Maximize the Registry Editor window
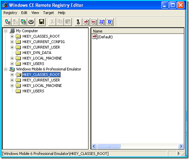 point(173,5)
